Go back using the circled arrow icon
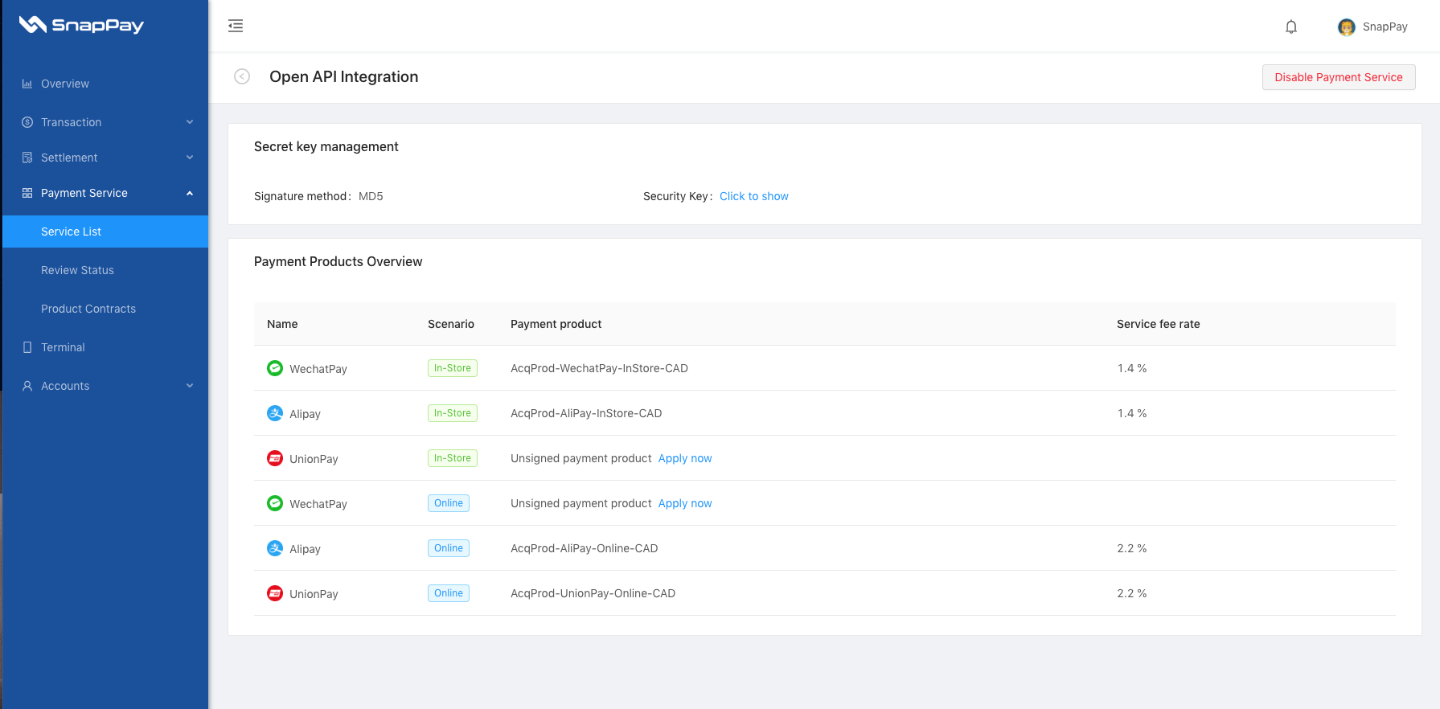The width and height of the screenshot is (1440, 709). click(242, 76)
